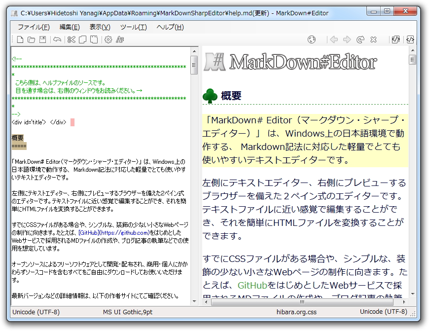Create a new file using the toolbar icon
This screenshot has height=331, width=429.
point(21,39)
